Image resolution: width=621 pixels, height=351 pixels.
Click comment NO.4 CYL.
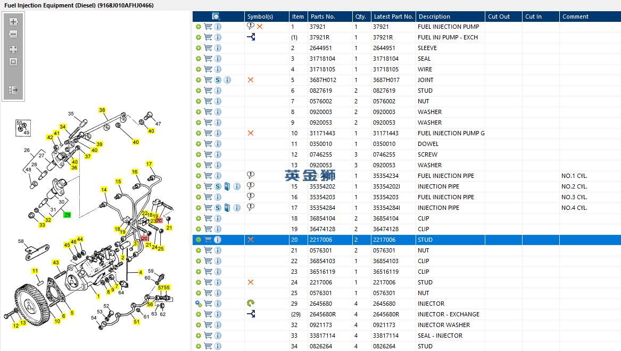click(574, 208)
